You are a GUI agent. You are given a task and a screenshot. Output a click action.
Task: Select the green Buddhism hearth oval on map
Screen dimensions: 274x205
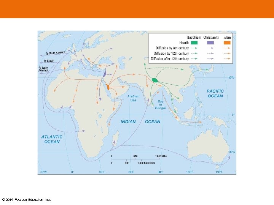[155, 80]
